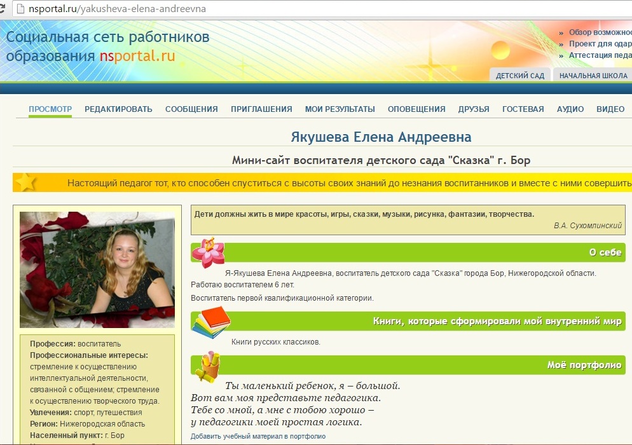Click Добавить учебный материал в портфолио link
Image resolution: width=632 pixels, height=445 pixels.
click(258, 436)
